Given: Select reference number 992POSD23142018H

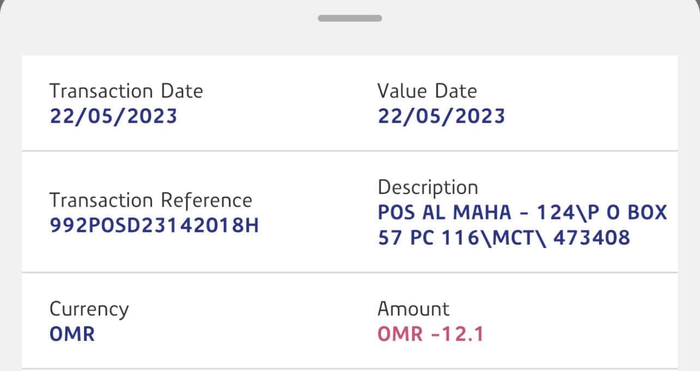Looking at the screenshot, I should click(154, 226).
